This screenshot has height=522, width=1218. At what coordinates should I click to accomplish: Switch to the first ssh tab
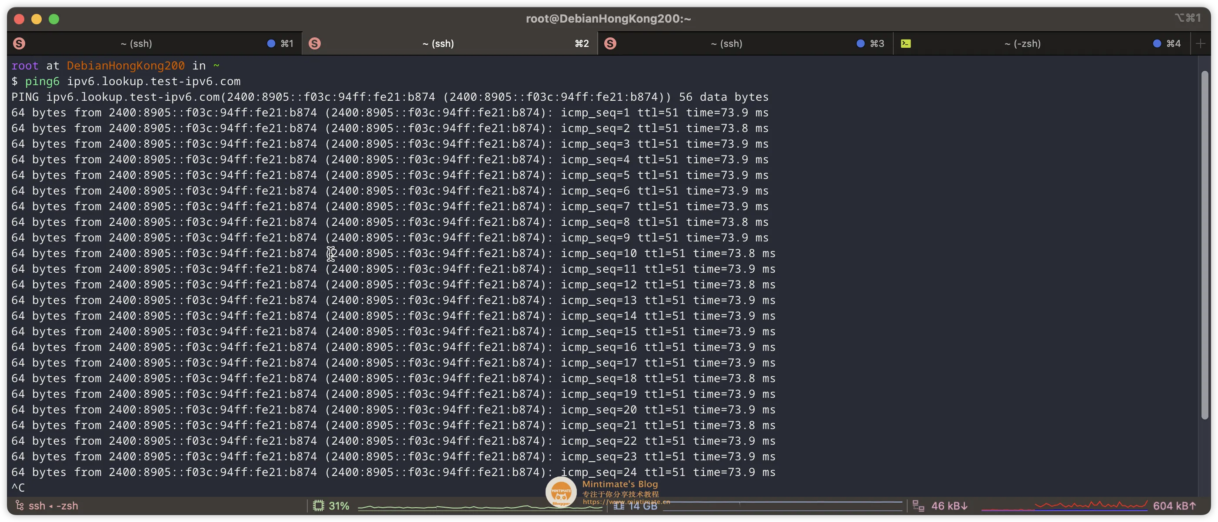pyautogui.click(x=136, y=43)
